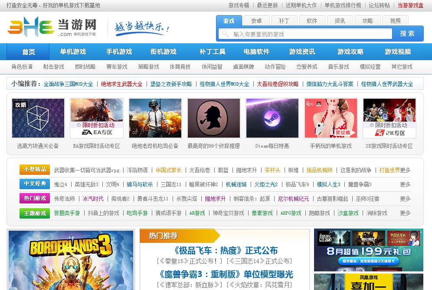
Task: Open the Steam每日特惠 thumbnail
Action: (x=272, y=118)
